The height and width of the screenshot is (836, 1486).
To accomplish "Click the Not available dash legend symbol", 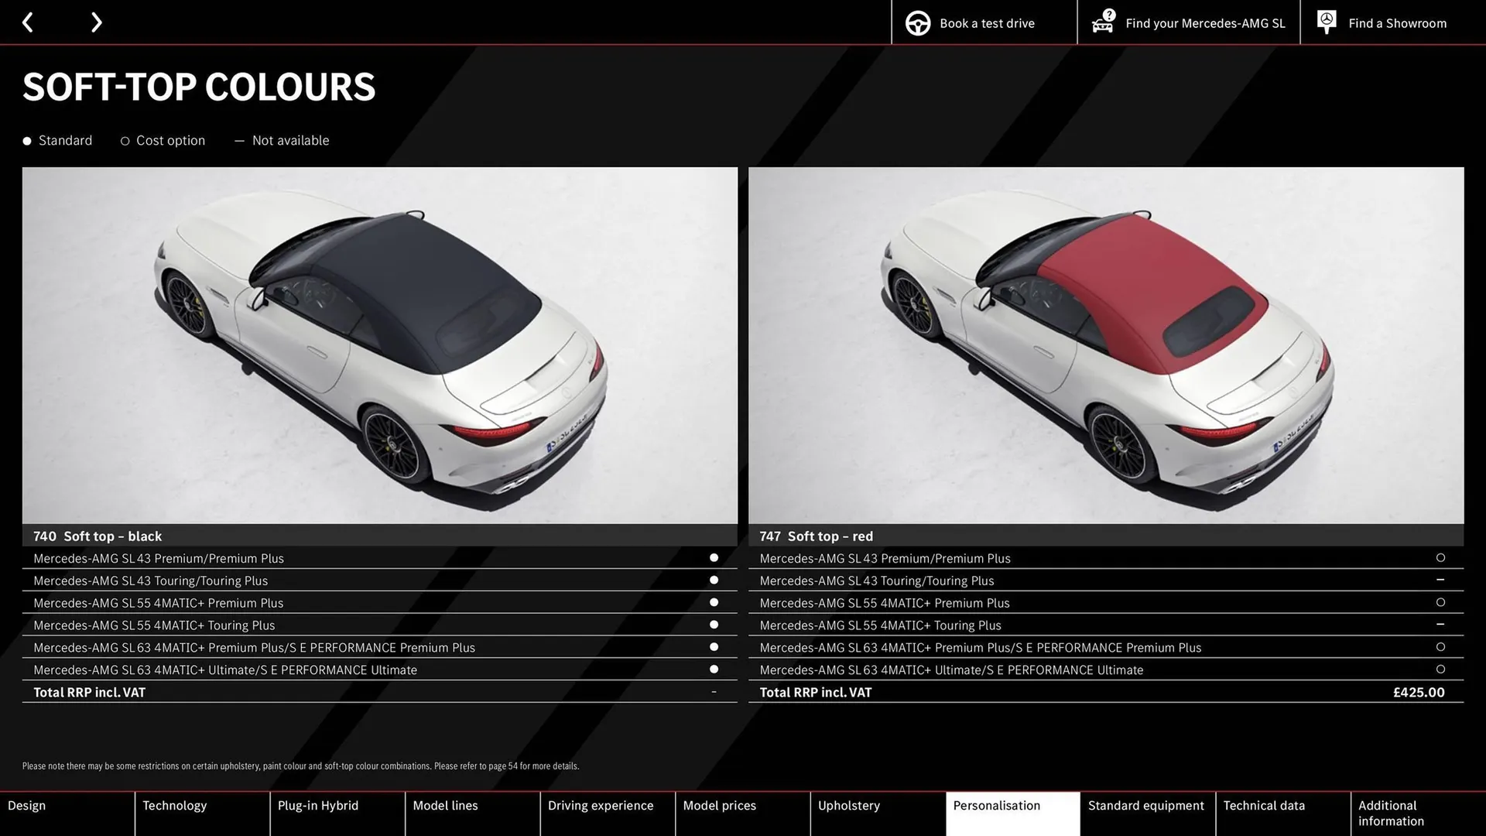I will coord(239,140).
